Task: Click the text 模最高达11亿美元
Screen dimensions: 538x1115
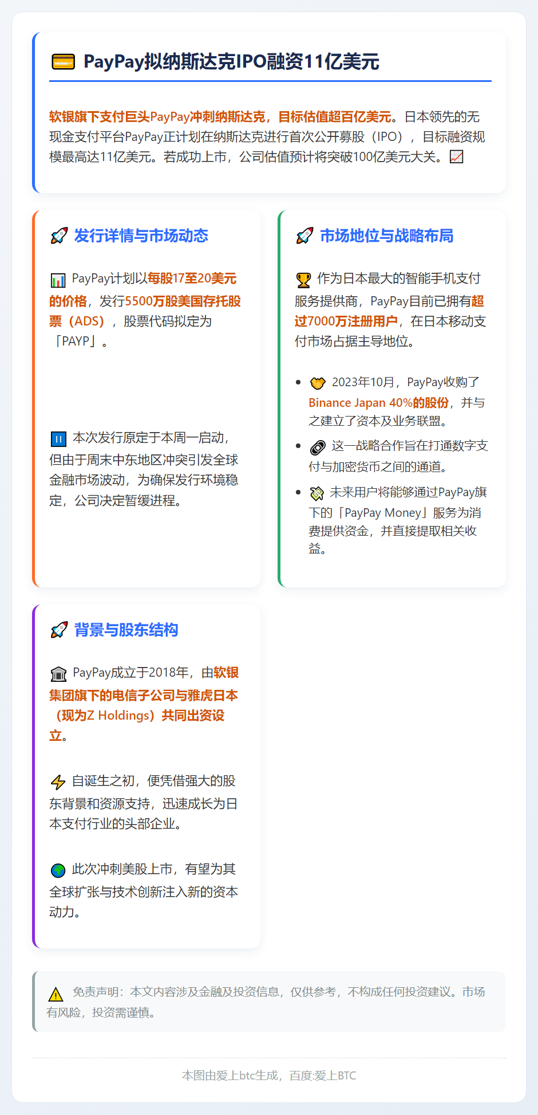Action: click(x=100, y=157)
